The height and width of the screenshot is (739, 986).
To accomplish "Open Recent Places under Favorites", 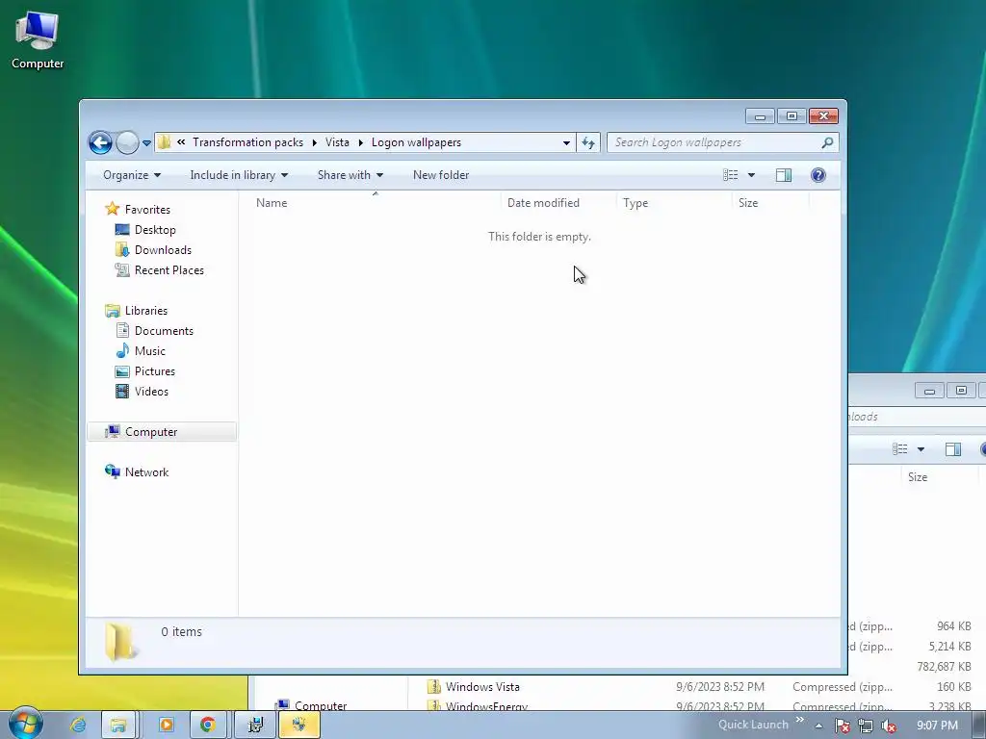I will pos(169,270).
